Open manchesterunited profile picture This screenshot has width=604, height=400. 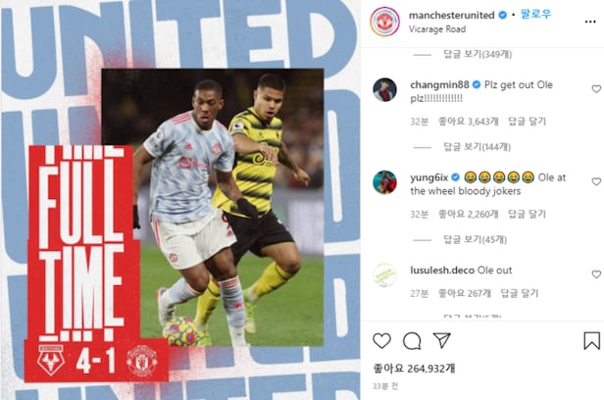pos(384,22)
